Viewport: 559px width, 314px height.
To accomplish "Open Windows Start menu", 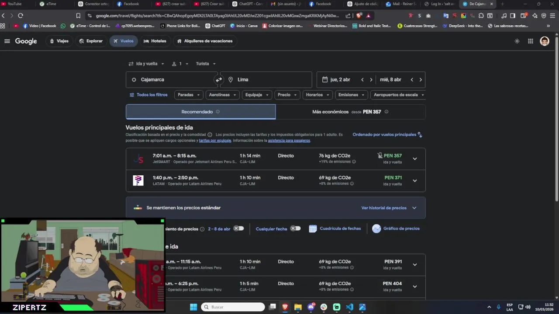I will click(193, 307).
